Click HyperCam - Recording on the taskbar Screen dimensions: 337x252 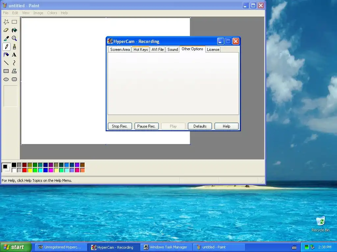tap(114, 247)
